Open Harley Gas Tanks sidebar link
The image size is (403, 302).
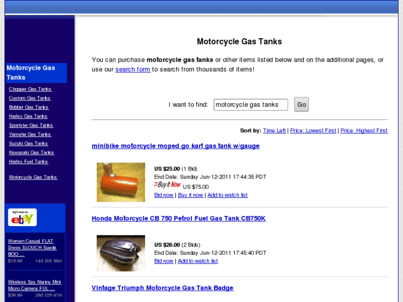28,116
